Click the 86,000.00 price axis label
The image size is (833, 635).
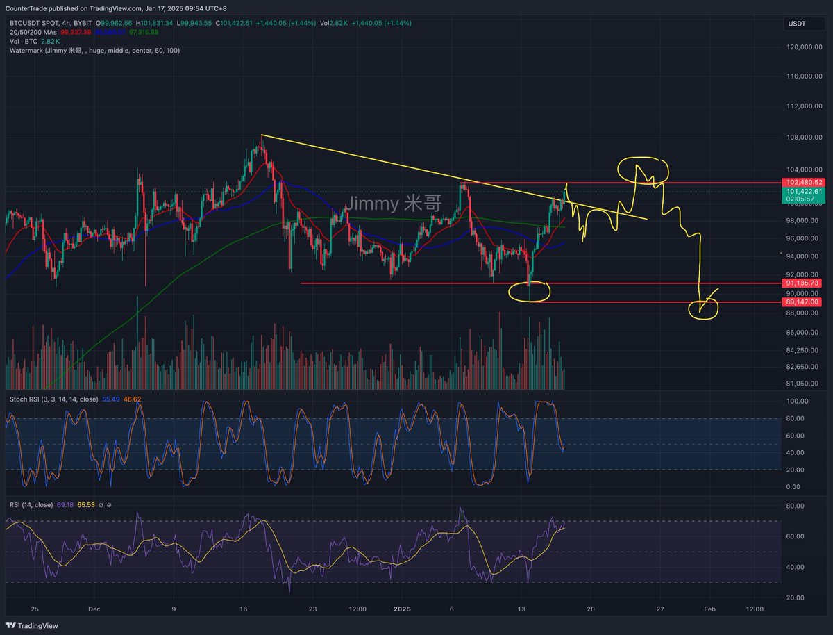(x=804, y=332)
